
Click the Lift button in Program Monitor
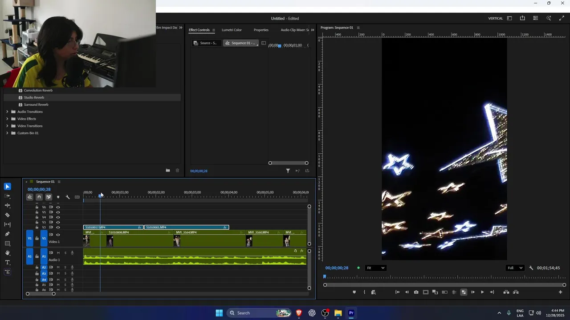506,292
